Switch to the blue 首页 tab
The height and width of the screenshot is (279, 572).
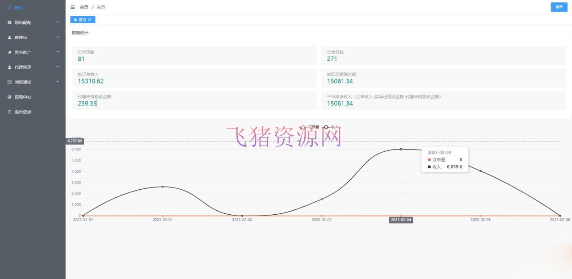[x=82, y=19]
